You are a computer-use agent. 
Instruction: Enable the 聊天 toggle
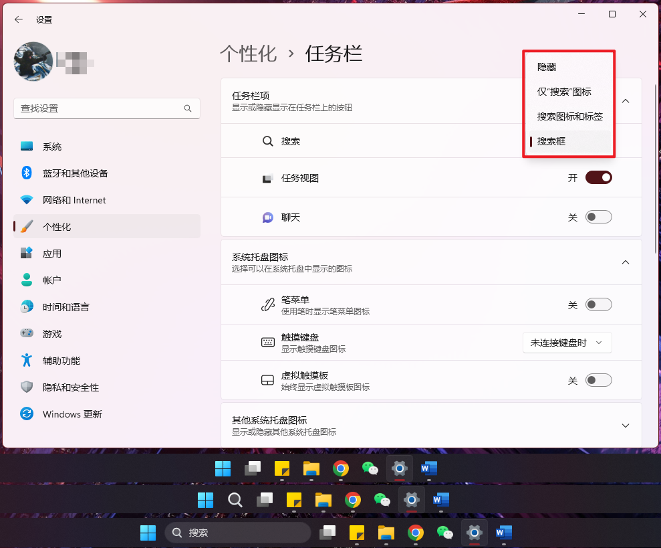pyautogui.click(x=598, y=216)
